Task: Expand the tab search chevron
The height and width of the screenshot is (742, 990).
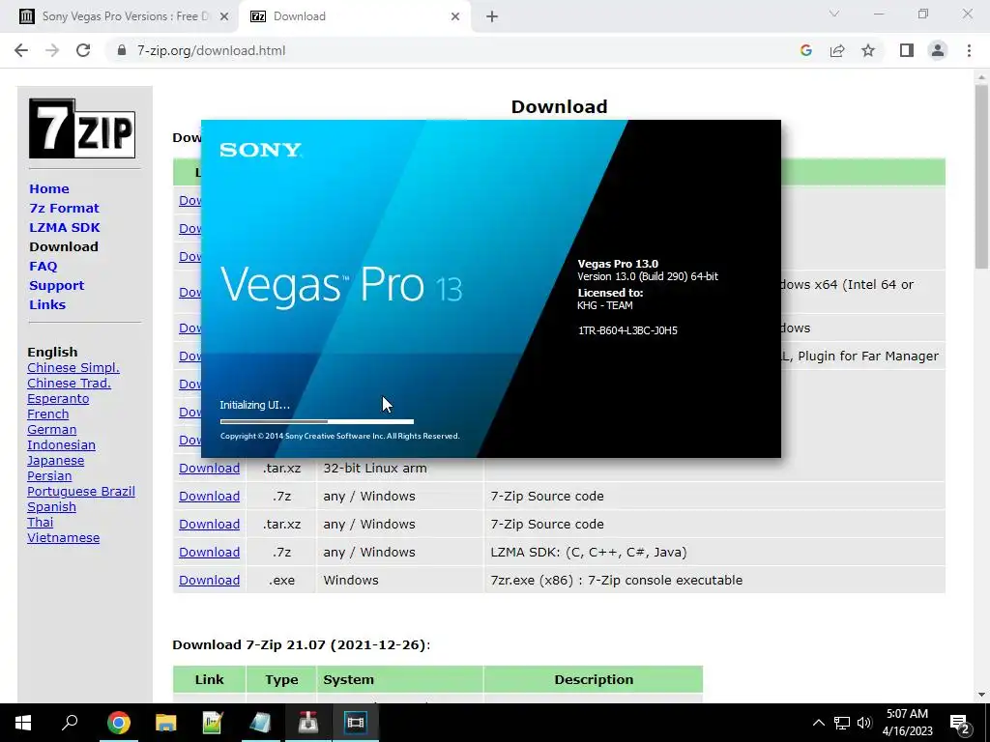Action: (834, 14)
